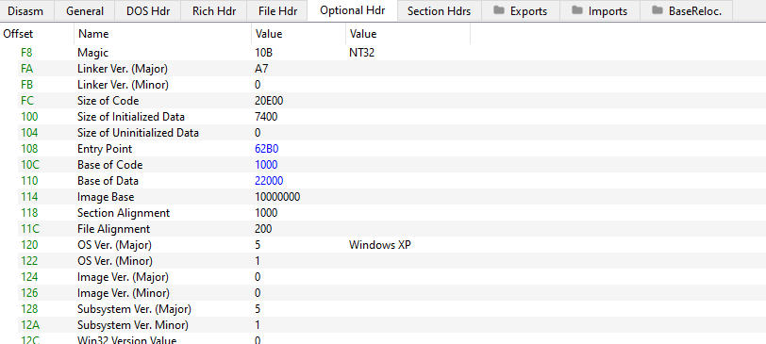Click the first Value column header
Image resolution: width=766 pixels, height=344 pixels.
298,34
